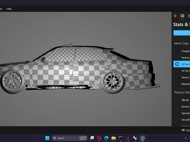Select the Materials row under Mesh Data
190x142 pixels.
(182, 84)
